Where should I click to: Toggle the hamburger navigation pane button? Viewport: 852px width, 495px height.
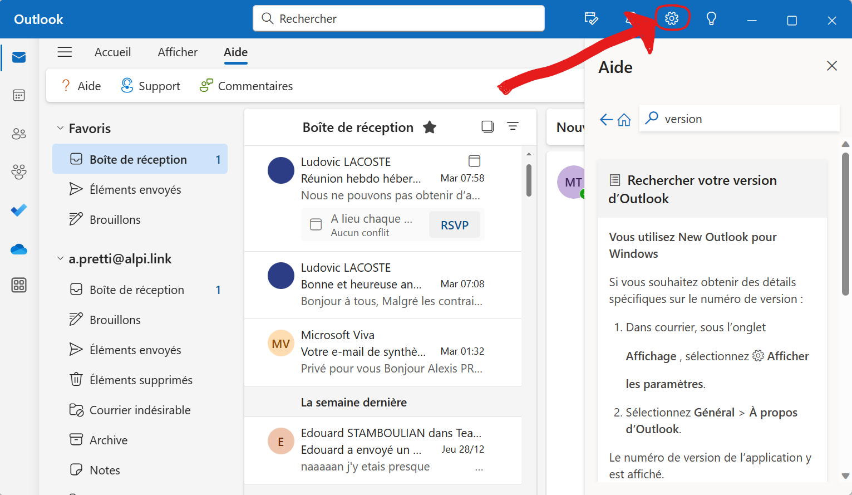[x=65, y=52]
